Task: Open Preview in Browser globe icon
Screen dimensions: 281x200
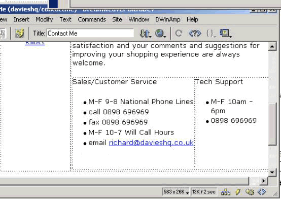Action: click(160, 34)
